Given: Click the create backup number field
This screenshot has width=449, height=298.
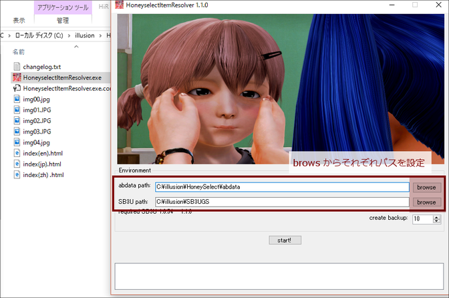Looking at the screenshot, I should click(423, 219).
